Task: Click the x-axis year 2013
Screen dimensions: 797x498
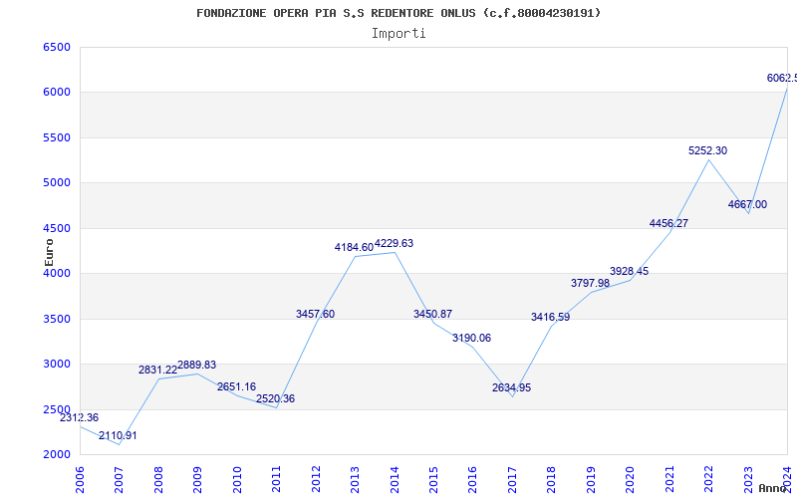Action: (x=355, y=480)
